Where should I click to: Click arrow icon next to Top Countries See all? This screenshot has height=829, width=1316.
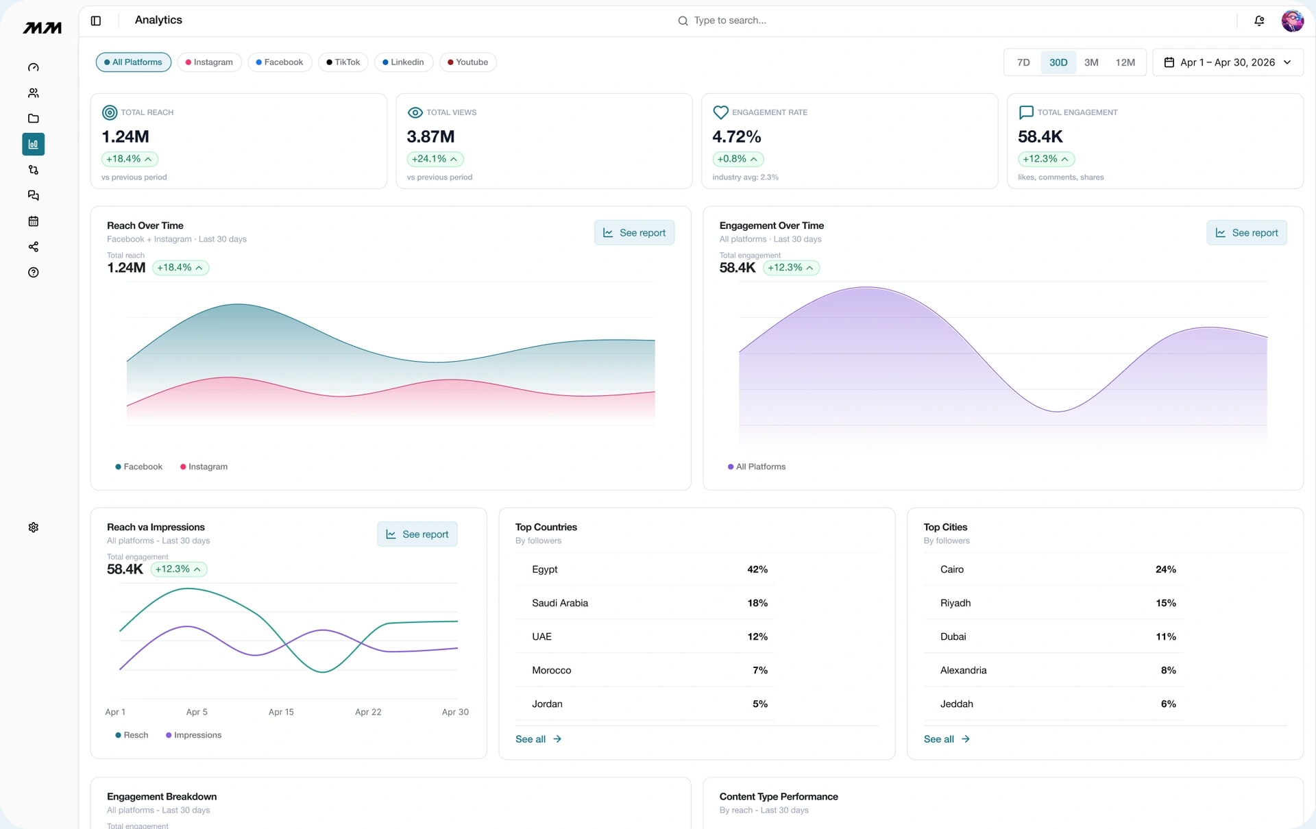[557, 739]
